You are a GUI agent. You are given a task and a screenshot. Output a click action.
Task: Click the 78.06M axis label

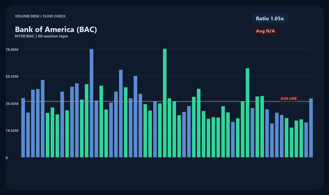point(12,49)
